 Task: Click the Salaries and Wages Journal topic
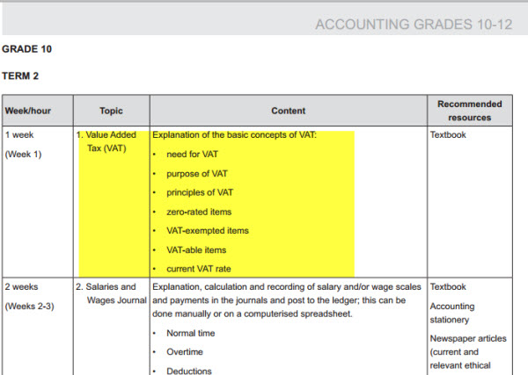[x=112, y=293]
